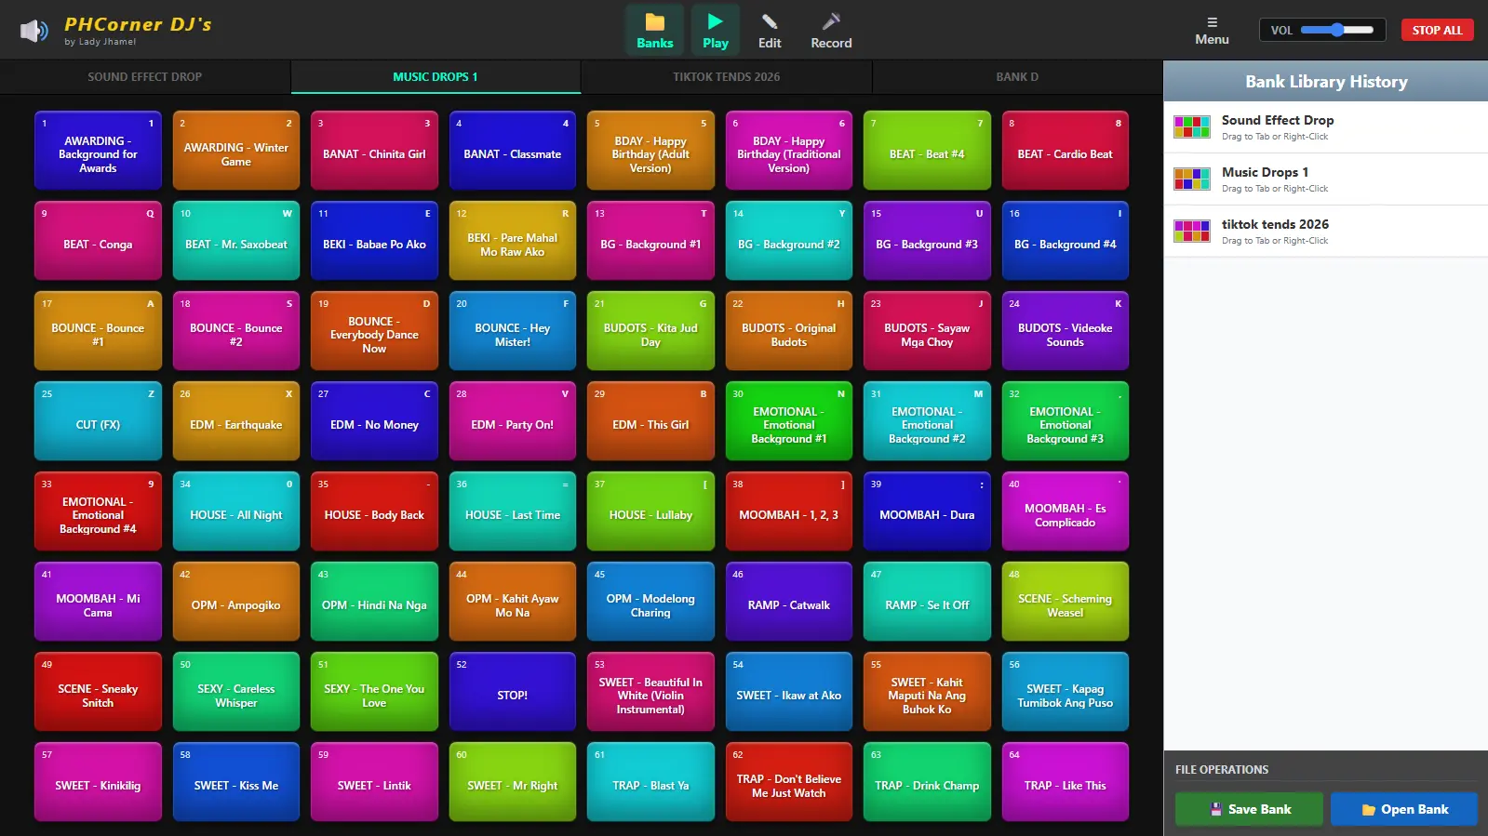Trigger MOOMBAH - 1, 2, 3 pad
This screenshot has height=836, width=1488.
(x=789, y=511)
